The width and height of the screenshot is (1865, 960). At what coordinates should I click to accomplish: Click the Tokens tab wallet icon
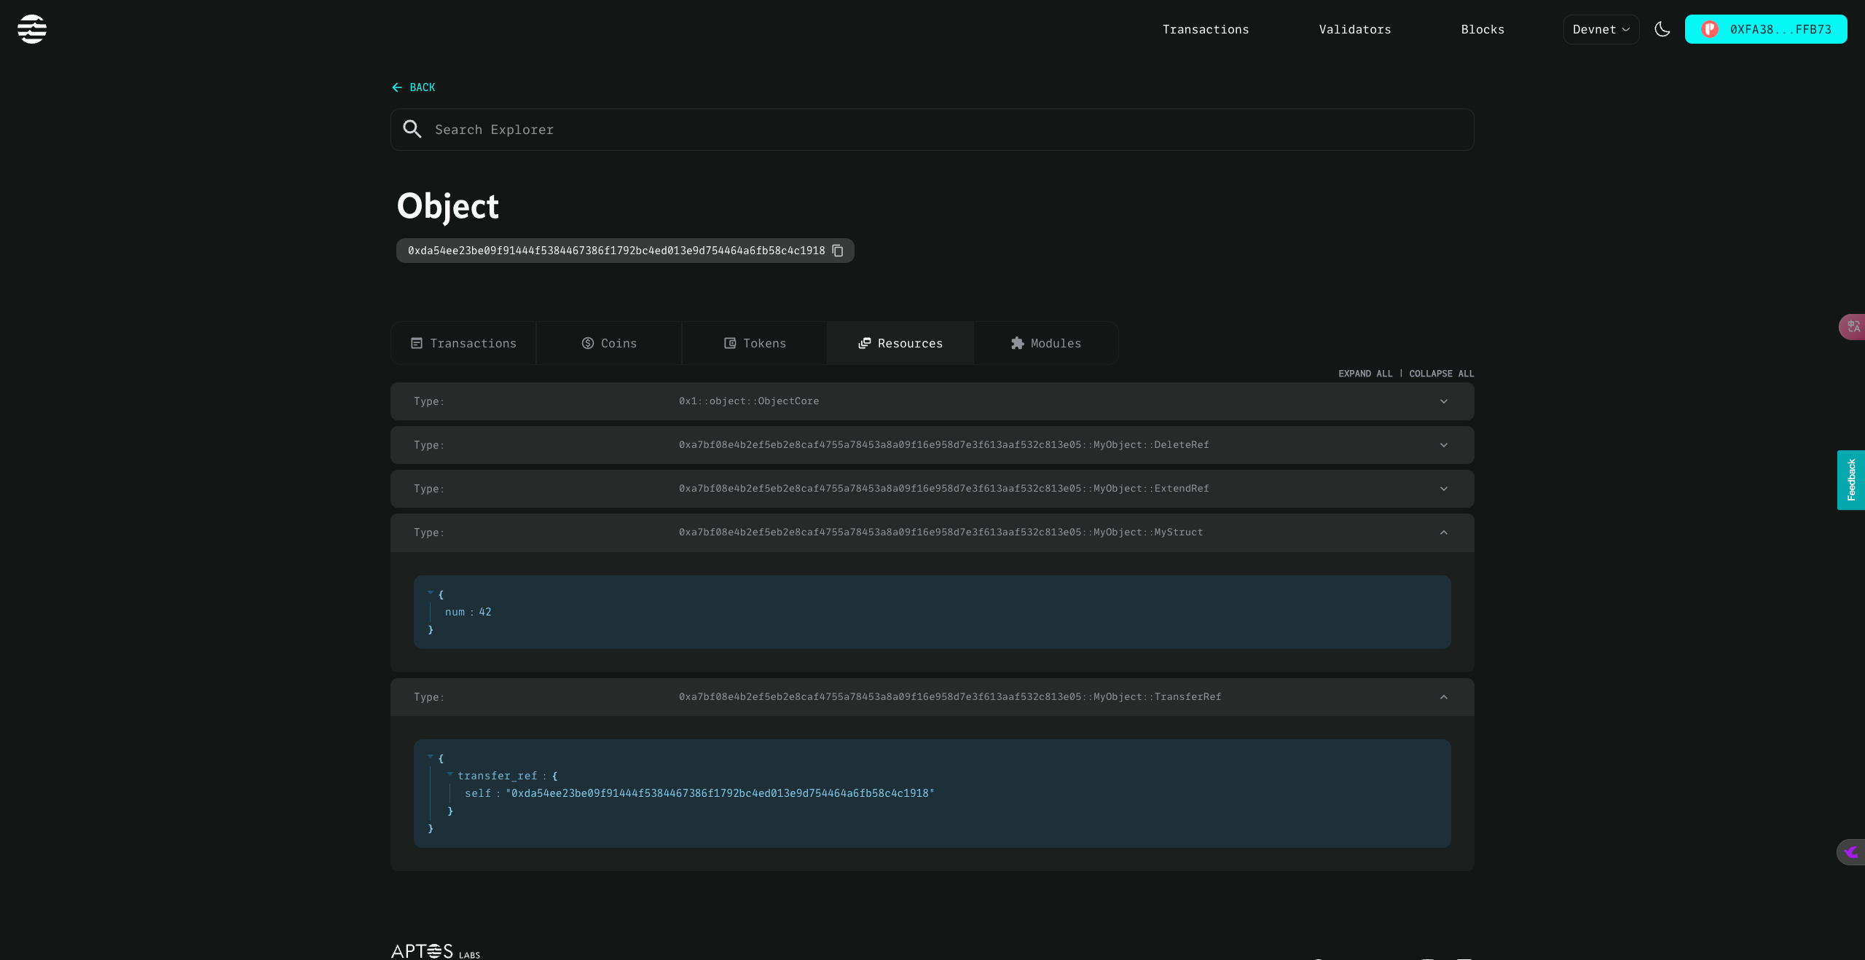[730, 343]
